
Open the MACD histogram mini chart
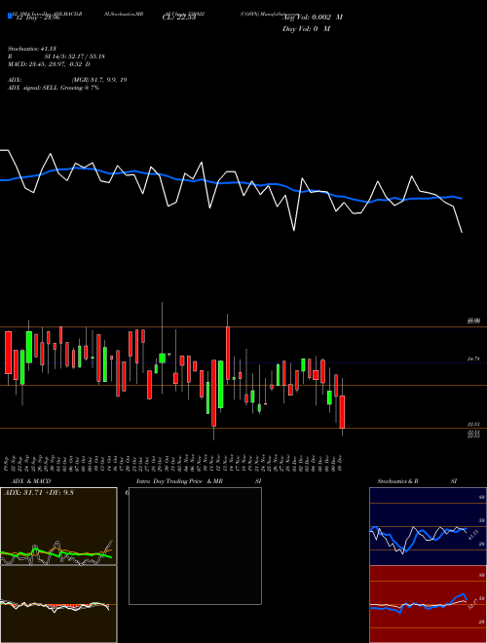point(58,604)
